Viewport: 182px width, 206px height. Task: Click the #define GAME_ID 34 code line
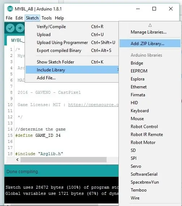38,135
